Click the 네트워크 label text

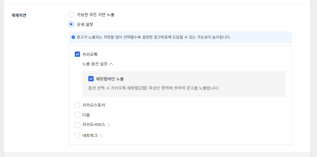90,135
